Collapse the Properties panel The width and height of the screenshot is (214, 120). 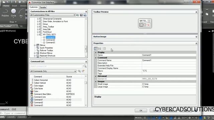[x=196, y=43]
